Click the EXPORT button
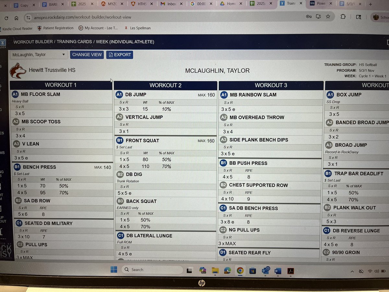Image resolution: width=389 pixels, height=292 pixels. [x=120, y=55]
